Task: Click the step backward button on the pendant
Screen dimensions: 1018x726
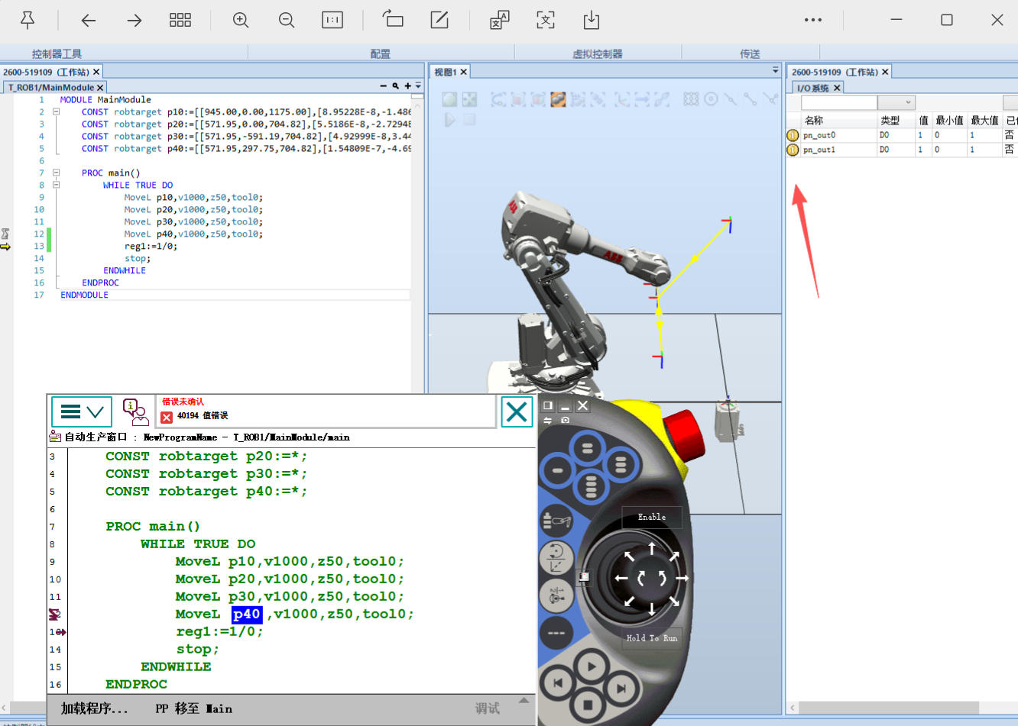Action: click(x=558, y=682)
